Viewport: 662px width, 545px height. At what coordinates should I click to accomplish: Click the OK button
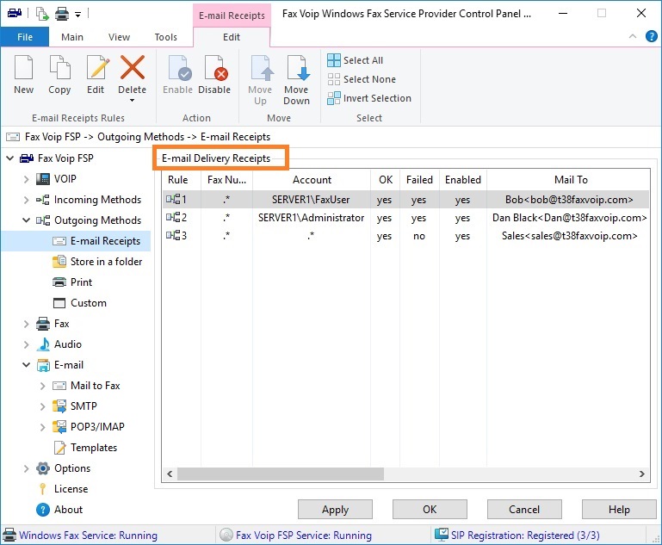point(430,510)
